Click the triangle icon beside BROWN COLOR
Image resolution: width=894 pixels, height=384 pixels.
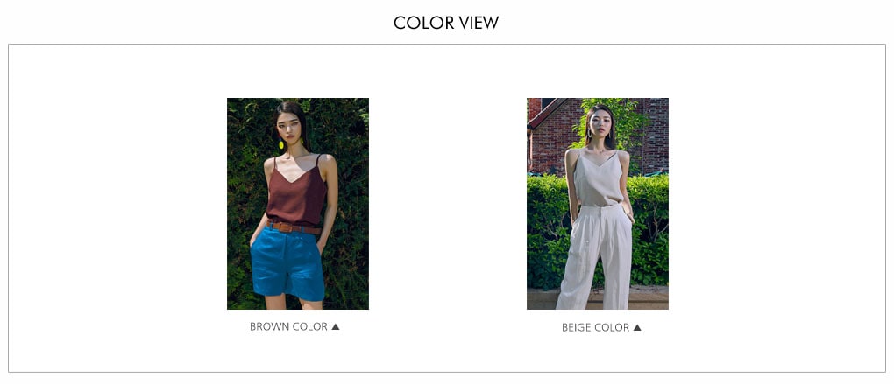[x=335, y=326]
